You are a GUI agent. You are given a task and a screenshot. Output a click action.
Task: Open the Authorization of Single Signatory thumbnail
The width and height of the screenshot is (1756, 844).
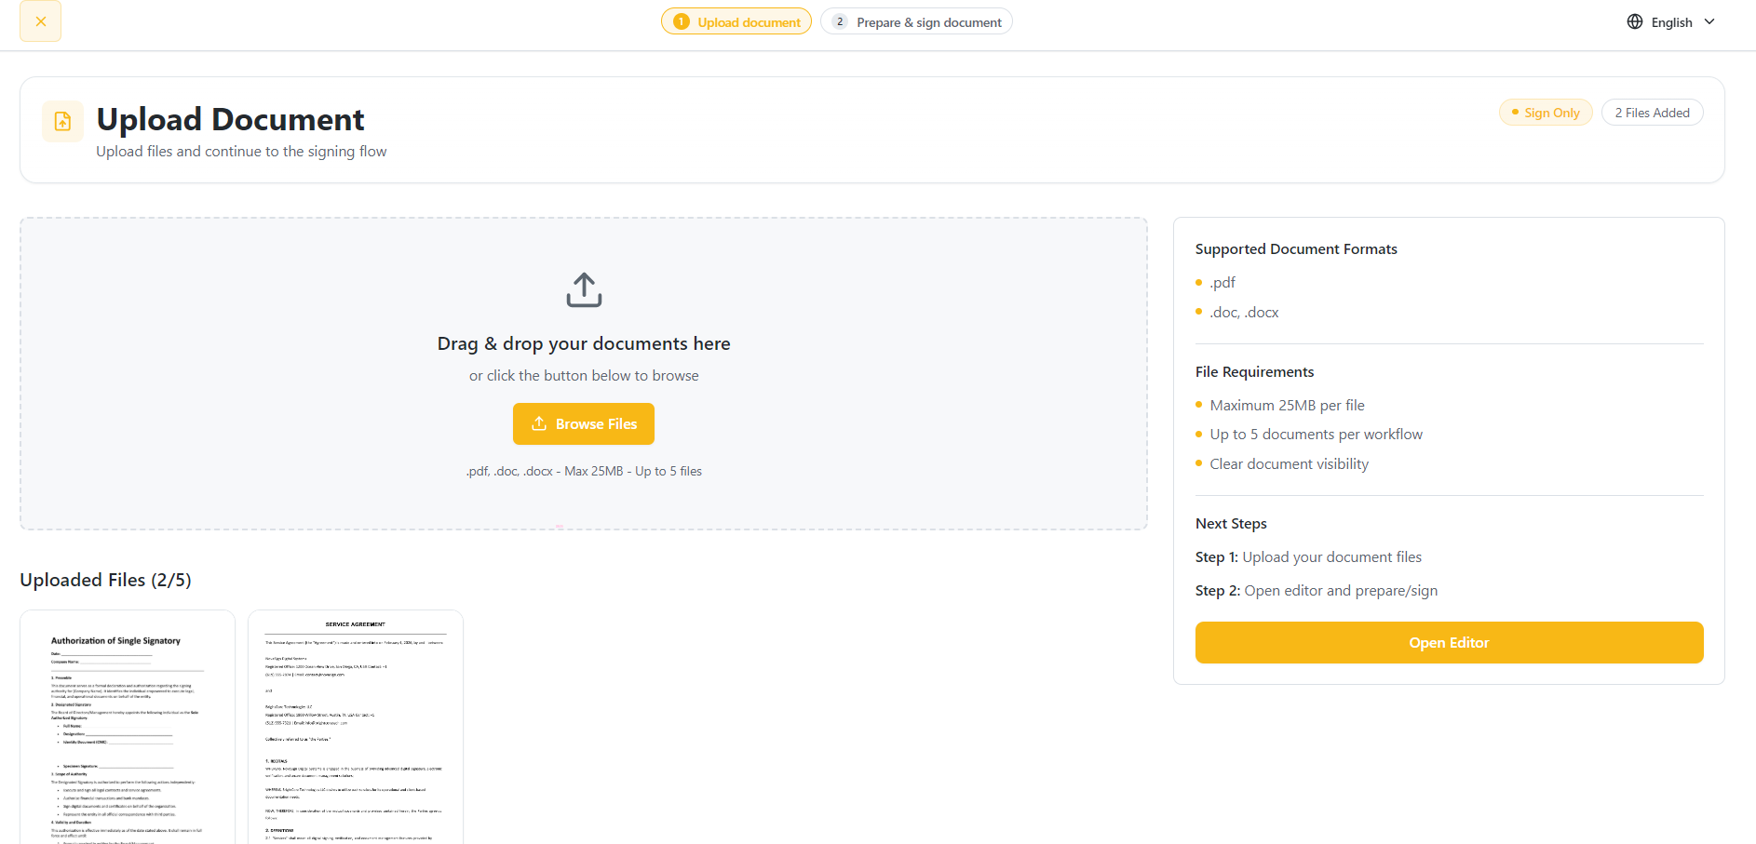128,727
